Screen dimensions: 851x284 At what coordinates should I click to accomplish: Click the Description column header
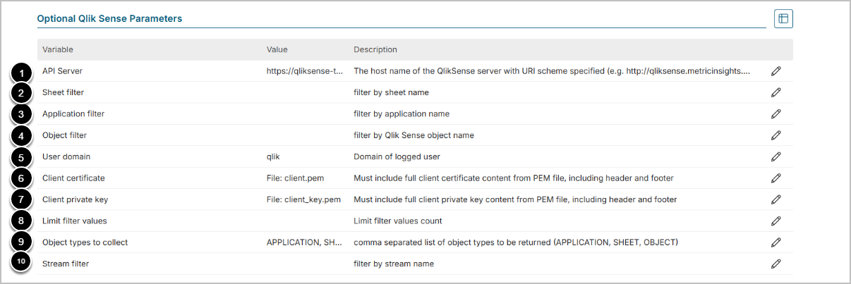375,49
